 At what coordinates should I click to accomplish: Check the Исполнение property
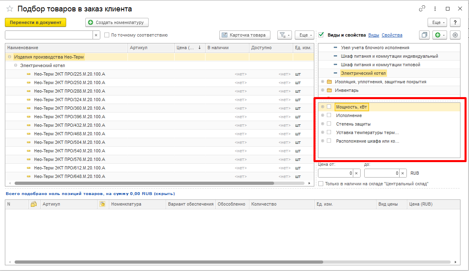pyautogui.click(x=329, y=115)
